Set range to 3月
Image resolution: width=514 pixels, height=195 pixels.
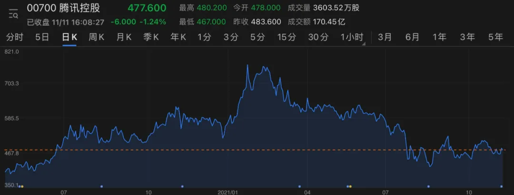tap(385, 37)
